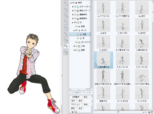
Task: Click the search keyword input field
Action: coord(81,92)
